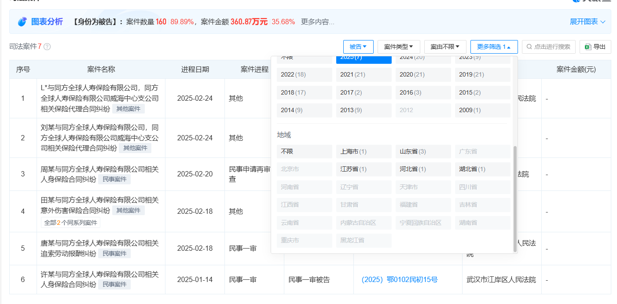Filter region by 江苏省(1)

[364, 169]
